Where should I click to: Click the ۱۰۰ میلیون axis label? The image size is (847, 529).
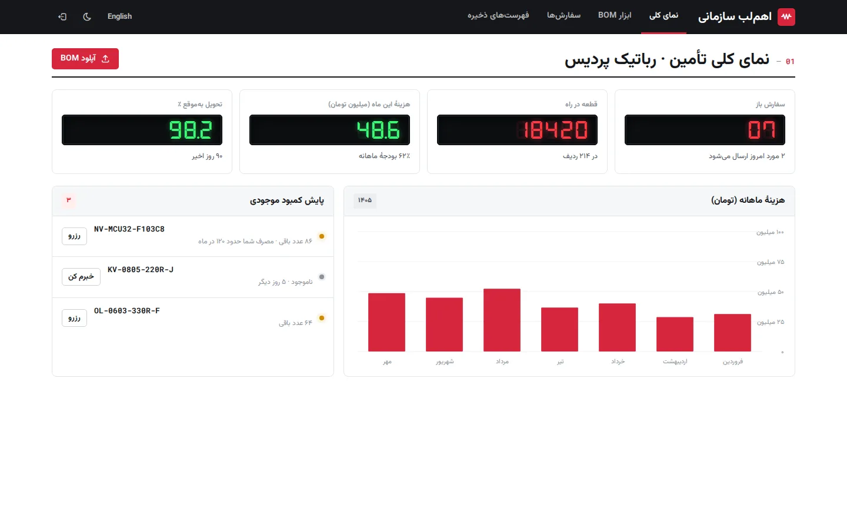click(770, 232)
